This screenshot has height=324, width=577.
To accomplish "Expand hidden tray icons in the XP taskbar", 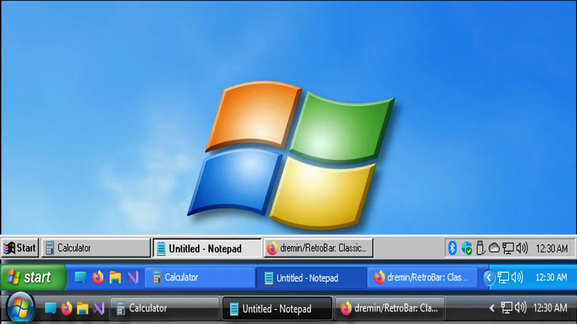I will (x=489, y=278).
